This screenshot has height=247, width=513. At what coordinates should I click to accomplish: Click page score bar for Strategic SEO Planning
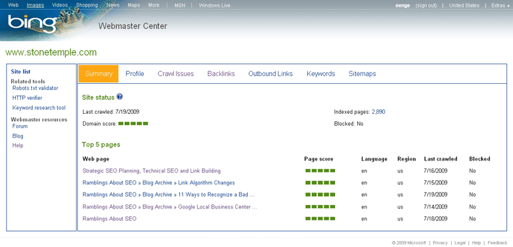click(320, 170)
